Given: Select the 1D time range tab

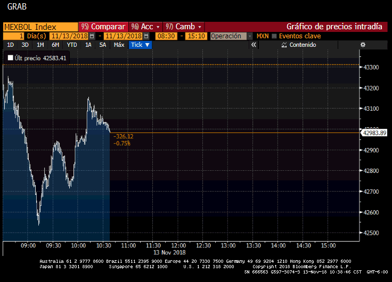Looking at the screenshot, I should pos(11,45).
